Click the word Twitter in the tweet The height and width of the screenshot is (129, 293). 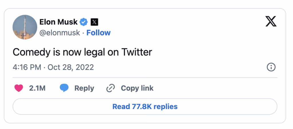(136, 52)
